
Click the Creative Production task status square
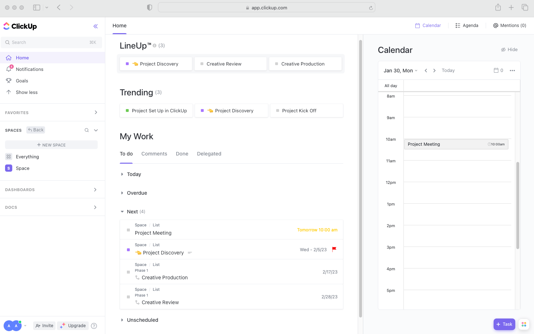click(x=128, y=272)
